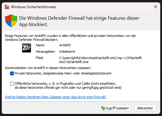Click the colorful Windows Defender shield icon
Image resolution: width=162 pixels, height=116 pixels.
(x=11, y=21)
